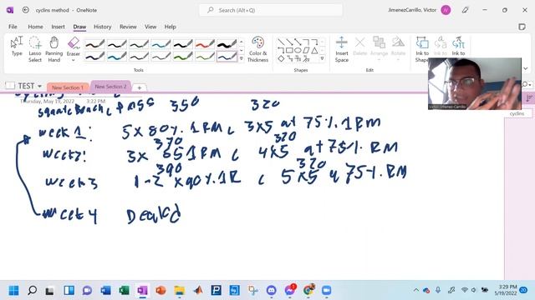Open the cycling page in page list
Viewport: 535px width, 300px height.
tap(517, 113)
